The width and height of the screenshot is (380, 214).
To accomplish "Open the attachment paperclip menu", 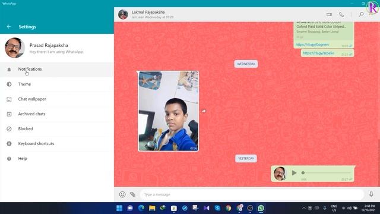I will 132,194.
